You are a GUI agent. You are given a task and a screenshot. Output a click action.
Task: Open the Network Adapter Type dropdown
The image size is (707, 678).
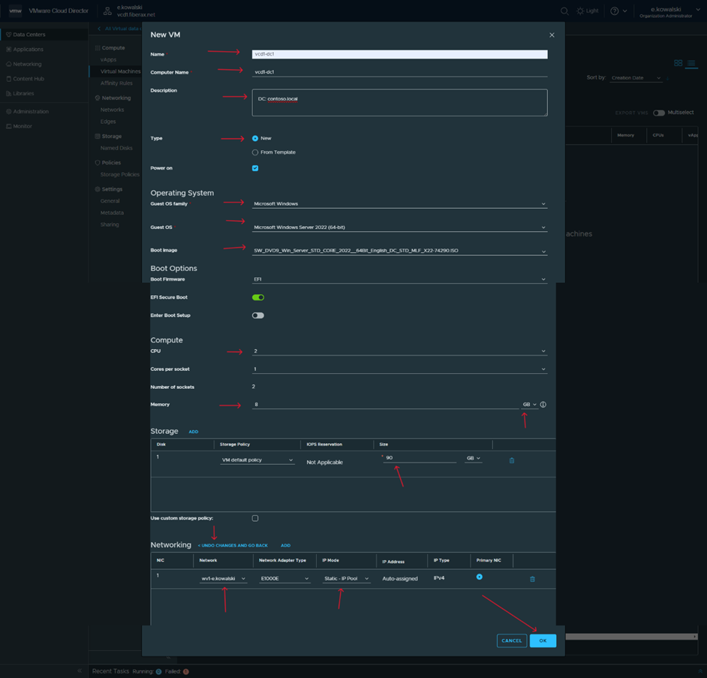click(284, 579)
